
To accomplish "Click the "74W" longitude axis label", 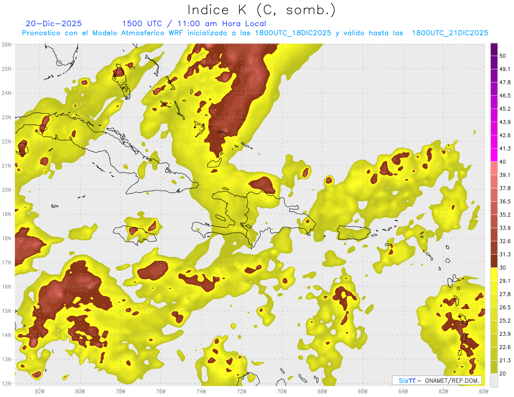I will 201,391.
